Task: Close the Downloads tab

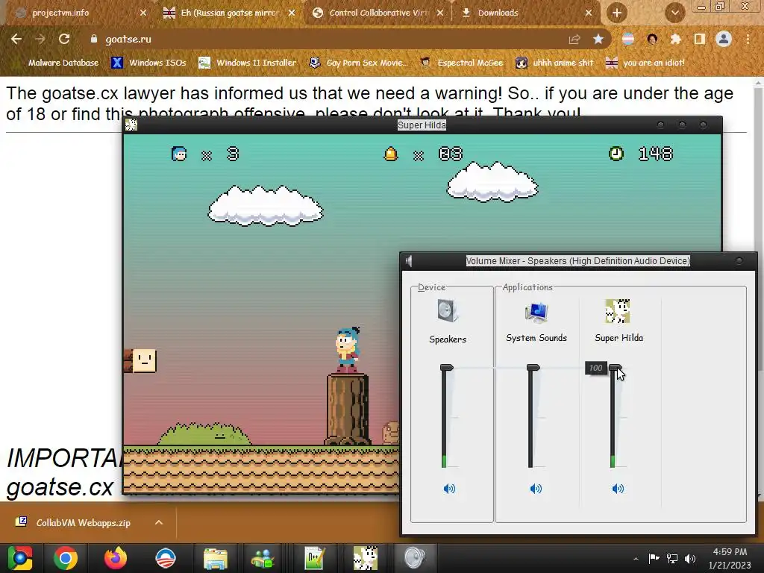Action: pyautogui.click(x=588, y=13)
